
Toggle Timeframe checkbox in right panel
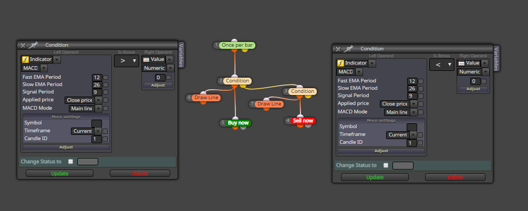pyautogui.click(x=420, y=135)
